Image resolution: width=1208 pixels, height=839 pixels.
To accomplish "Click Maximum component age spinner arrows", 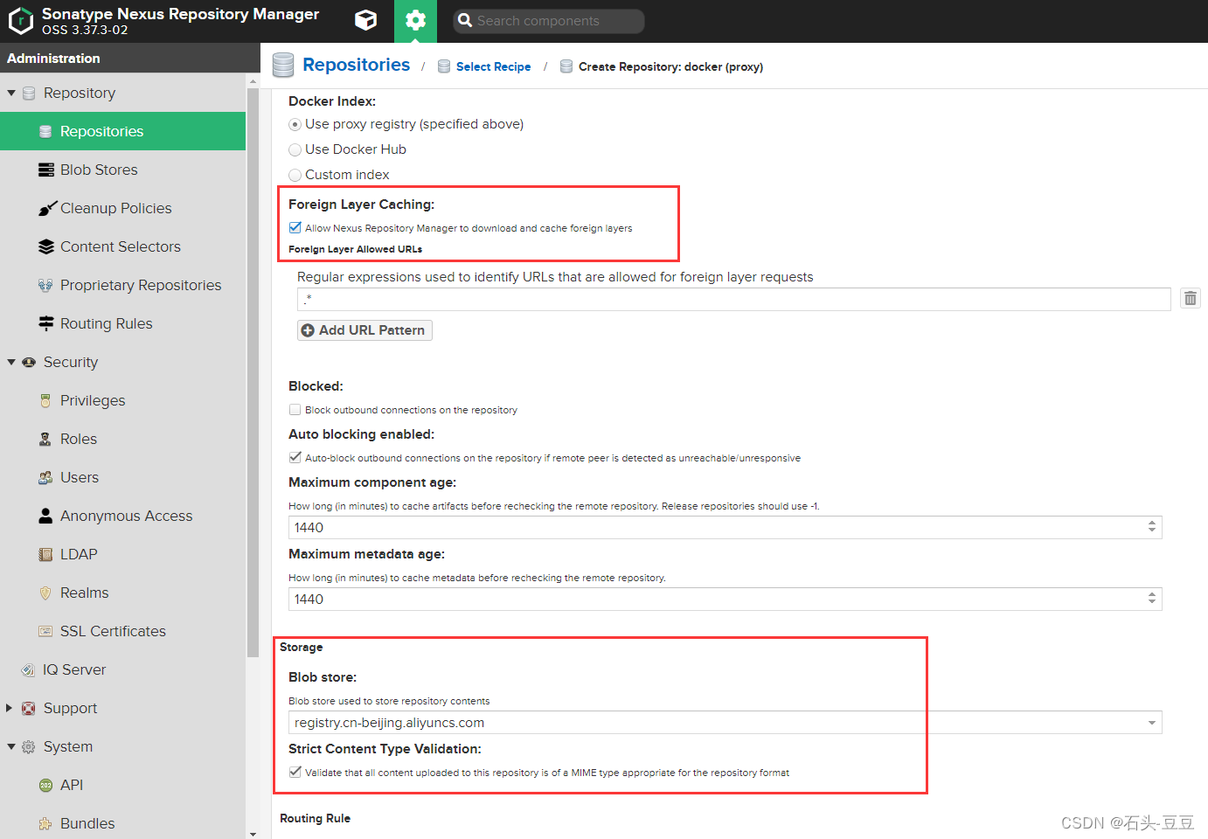I will click(x=1152, y=527).
